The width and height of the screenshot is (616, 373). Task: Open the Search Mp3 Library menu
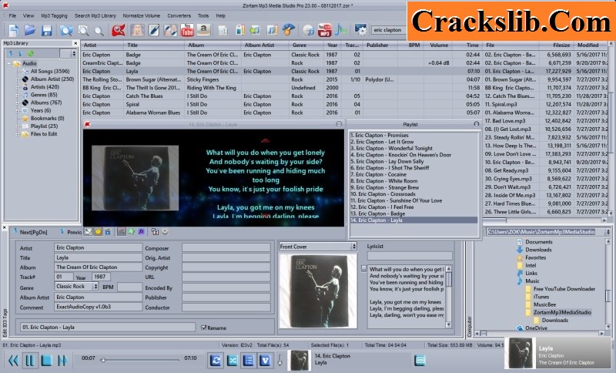(x=95, y=15)
